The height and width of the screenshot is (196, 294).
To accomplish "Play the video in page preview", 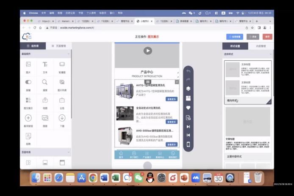I will coord(147,51).
